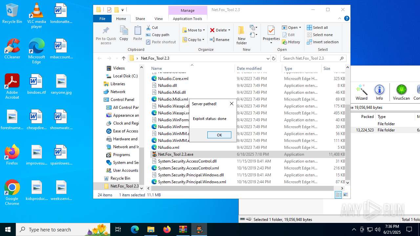Open the notification center
Image resolution: width=420 pixels, height=236 pixels.
(409, 229)
